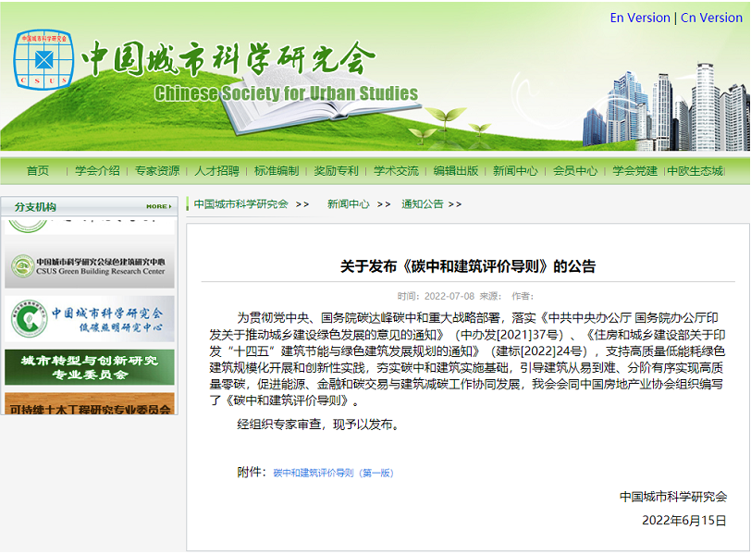Click the 新闻中心 breadcrumb link
The width and height of the screenshot is (751, 554).
[348, 204]
